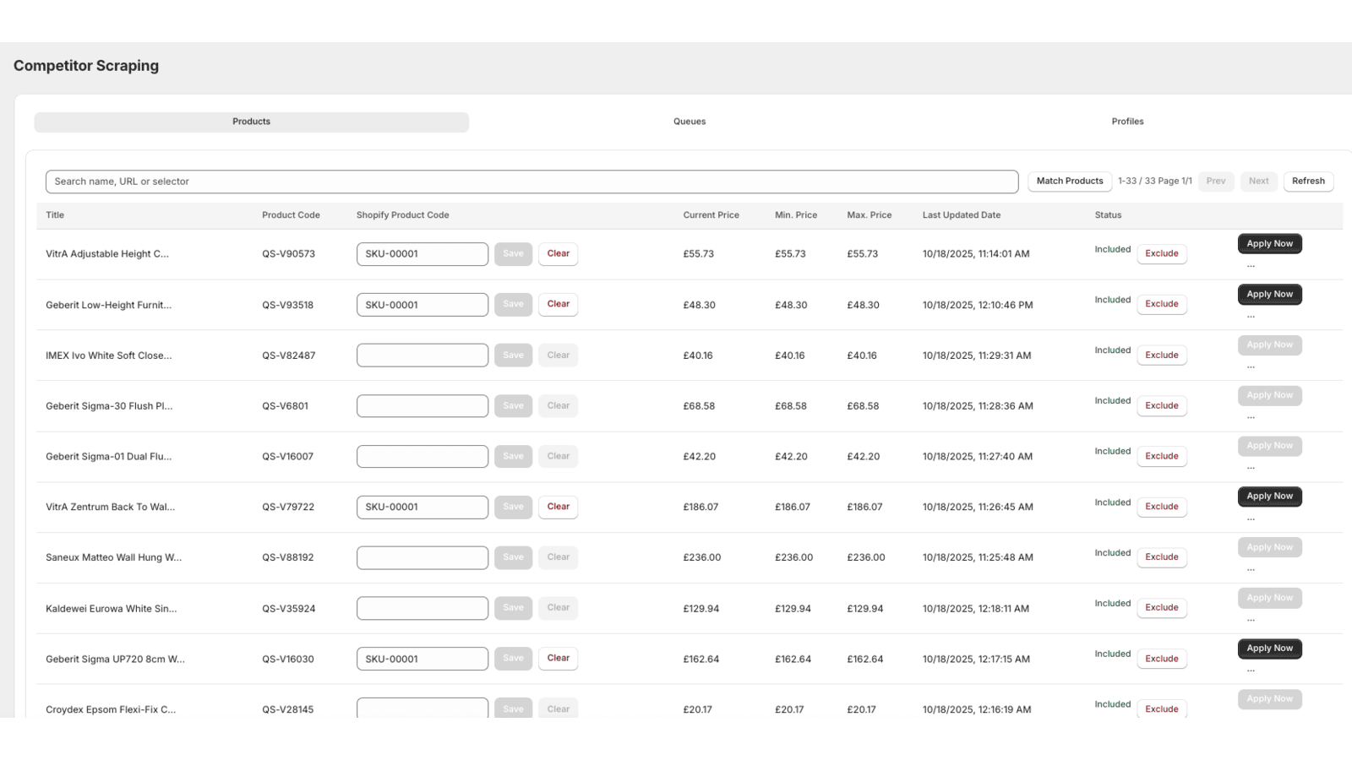Click the Match Products button

click(x=1069, y=181)
